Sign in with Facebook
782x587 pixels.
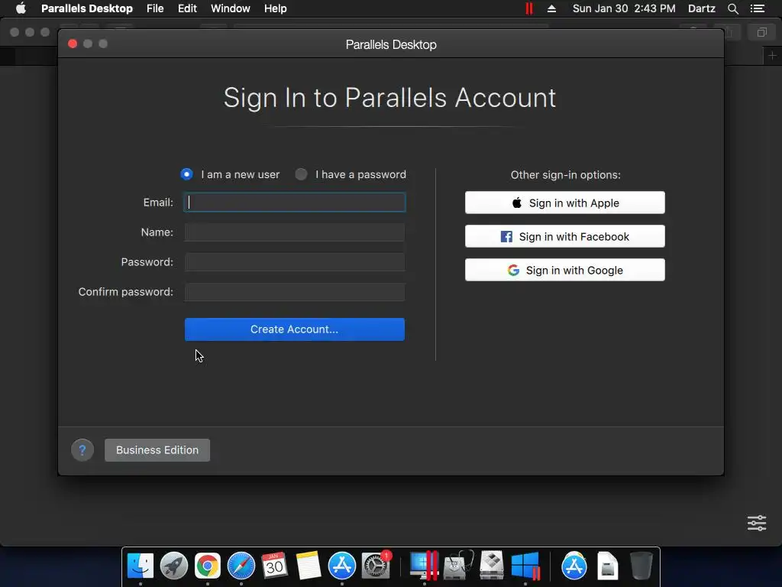565,236
